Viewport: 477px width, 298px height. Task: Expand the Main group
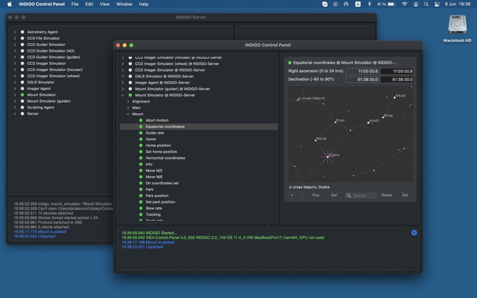pyautogui.click(x=128, y=108)
